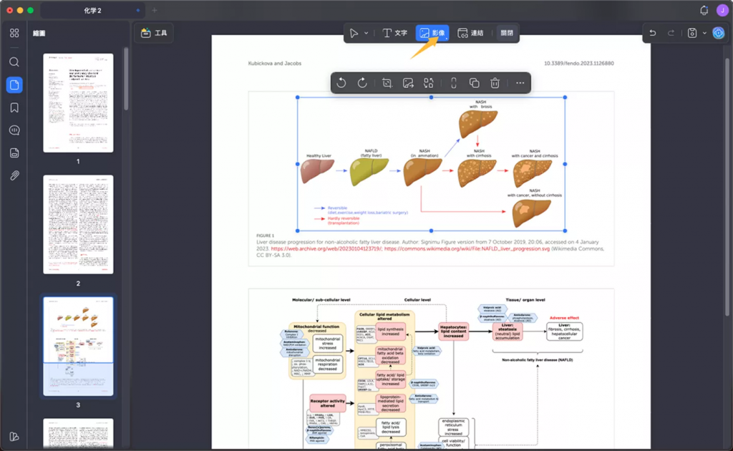Click the document vertical scrollbar
Viewport: 733px width, 451px height.
click(727, 187)
